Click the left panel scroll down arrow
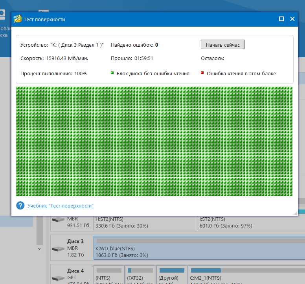Image resolution: width=305 pixels, height=284 pixels. (x=39, y=249)
